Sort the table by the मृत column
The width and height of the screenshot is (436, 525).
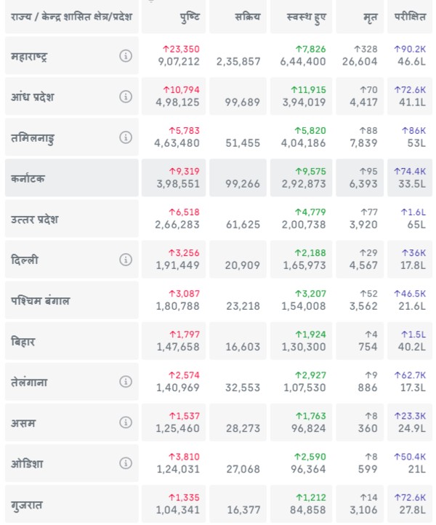pyautogui.click(x=371, y=16)
